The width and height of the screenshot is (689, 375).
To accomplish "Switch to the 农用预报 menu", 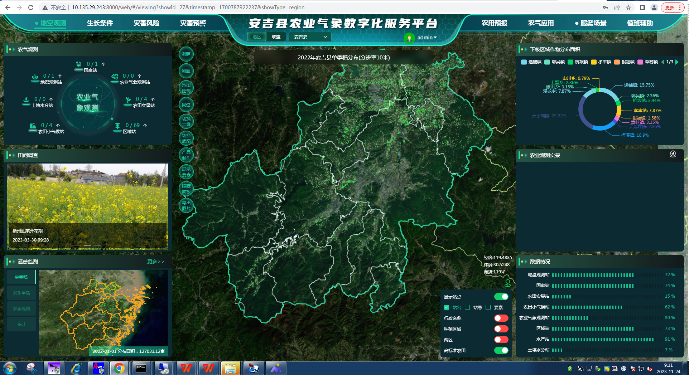I will click(x=494, y=23).
